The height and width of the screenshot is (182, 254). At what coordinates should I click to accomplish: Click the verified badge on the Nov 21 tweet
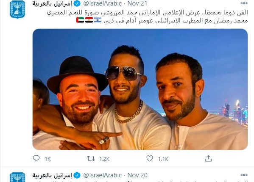click(77, 3)
